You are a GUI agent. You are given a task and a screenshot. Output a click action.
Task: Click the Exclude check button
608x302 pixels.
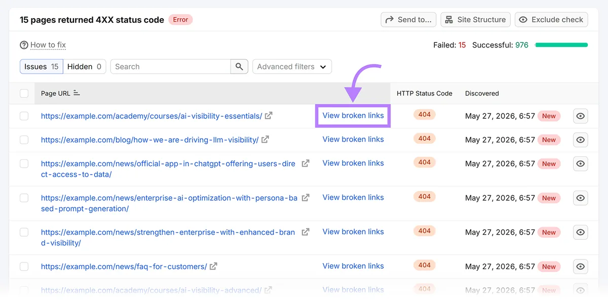551,20
